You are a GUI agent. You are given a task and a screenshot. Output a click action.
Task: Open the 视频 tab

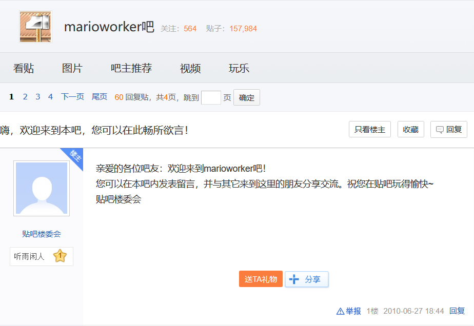pos(190,68)
